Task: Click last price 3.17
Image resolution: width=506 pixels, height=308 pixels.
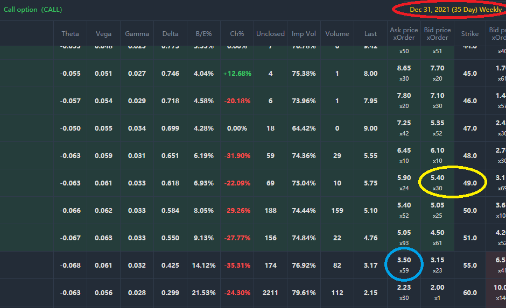Action: point(370,265)
